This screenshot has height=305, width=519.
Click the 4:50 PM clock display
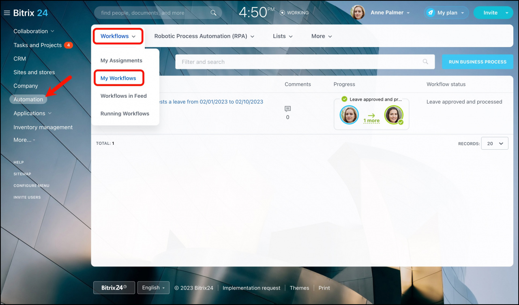256,12
